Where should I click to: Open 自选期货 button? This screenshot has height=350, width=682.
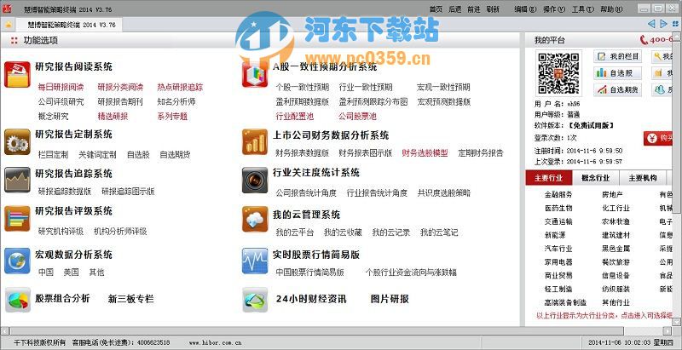617,90
